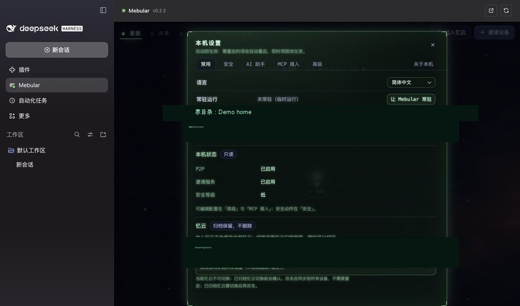Click the 只读 badge

(228, 154)
